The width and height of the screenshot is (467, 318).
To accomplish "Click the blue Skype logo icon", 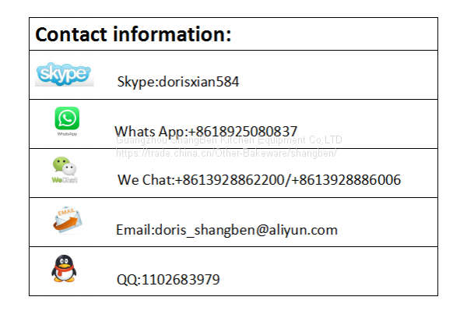I will [x=65, y=74].
